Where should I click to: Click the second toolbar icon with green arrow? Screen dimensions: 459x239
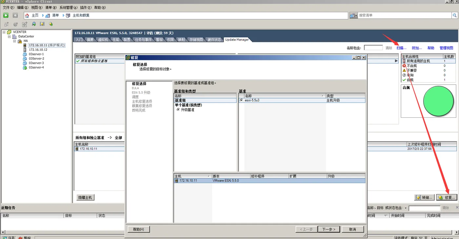[15, 24]
